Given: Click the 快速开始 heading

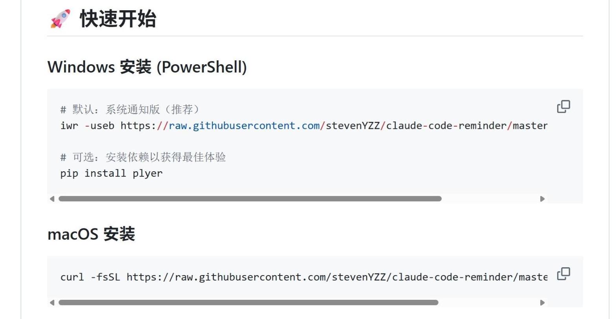Looking at the screenshot, I should point(118,19).
